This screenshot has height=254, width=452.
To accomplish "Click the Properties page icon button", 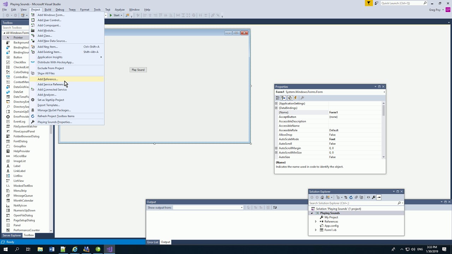I will [290, 98].
